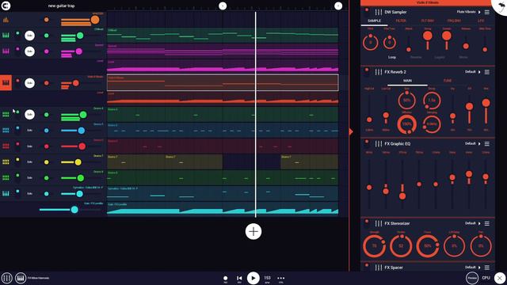
Task: Click the FX Spacer drag handle bars icon
Action: pos(379,268)
